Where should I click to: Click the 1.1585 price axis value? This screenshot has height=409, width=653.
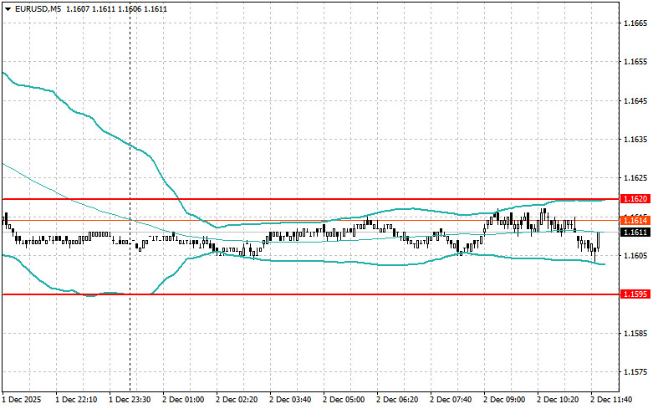tap(635, 333)
